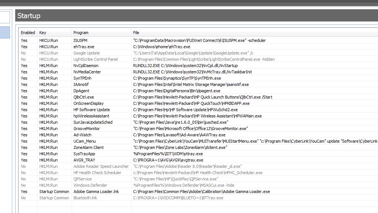
Task: Sort by the File column header
Action: [136, 33]
